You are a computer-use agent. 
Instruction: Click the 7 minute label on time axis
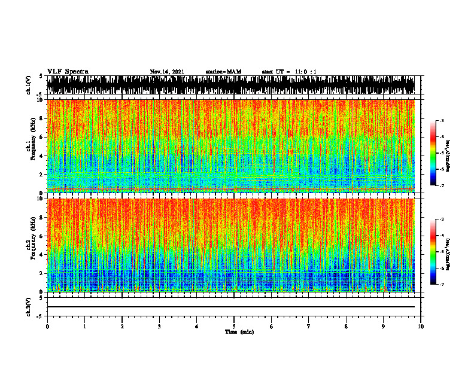(x=309, y=327)
